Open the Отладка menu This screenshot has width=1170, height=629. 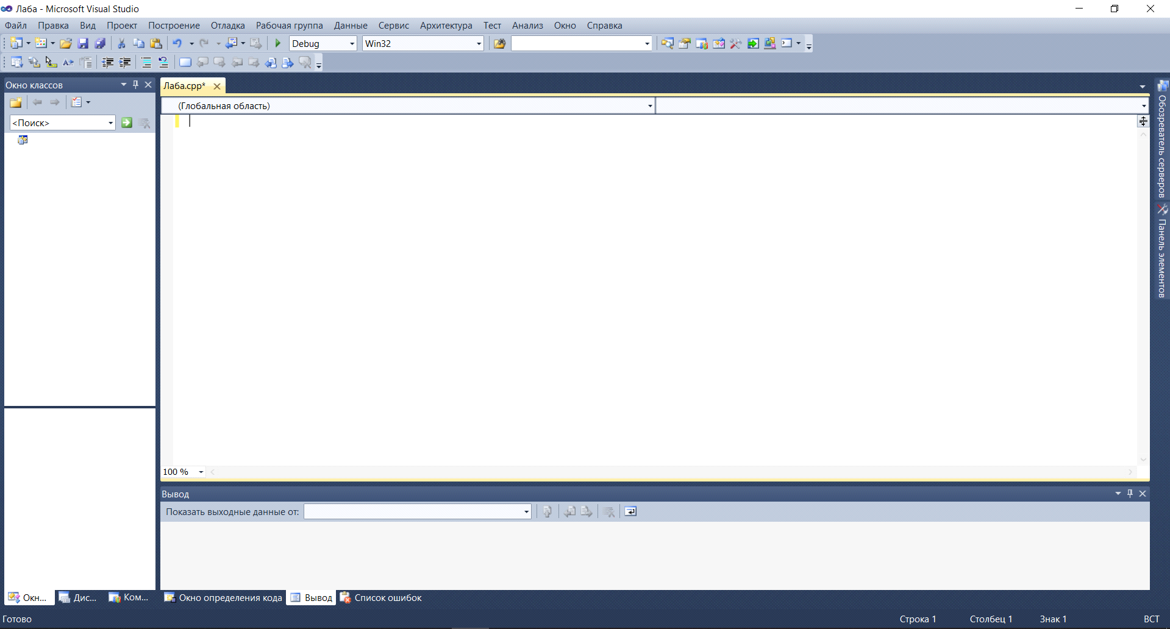tap(228, 26)
